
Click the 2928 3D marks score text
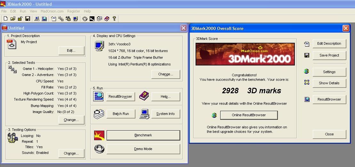click(251, 91)
